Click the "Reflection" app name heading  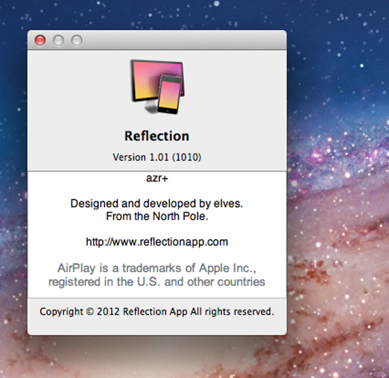coord(157,136)
